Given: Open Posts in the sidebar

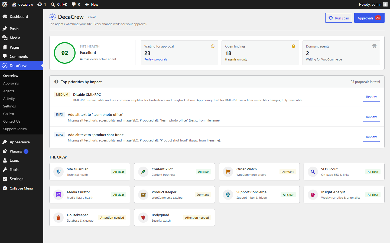Looking at the screenshot, I should 22,29.
